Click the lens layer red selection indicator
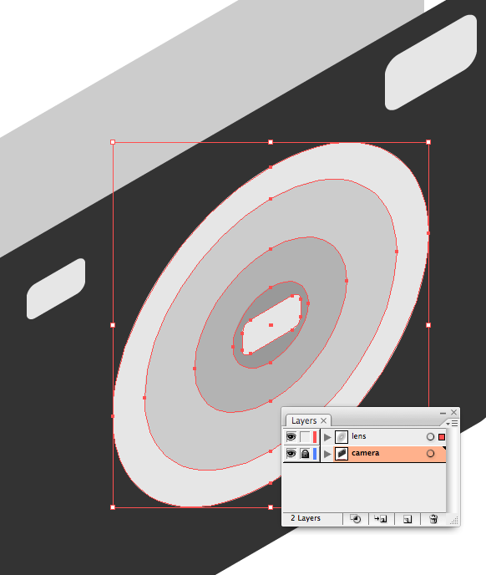 point(442,437)
